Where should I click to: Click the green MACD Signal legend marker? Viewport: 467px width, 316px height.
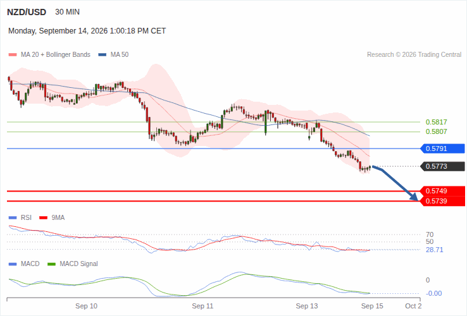coord(51,264)
